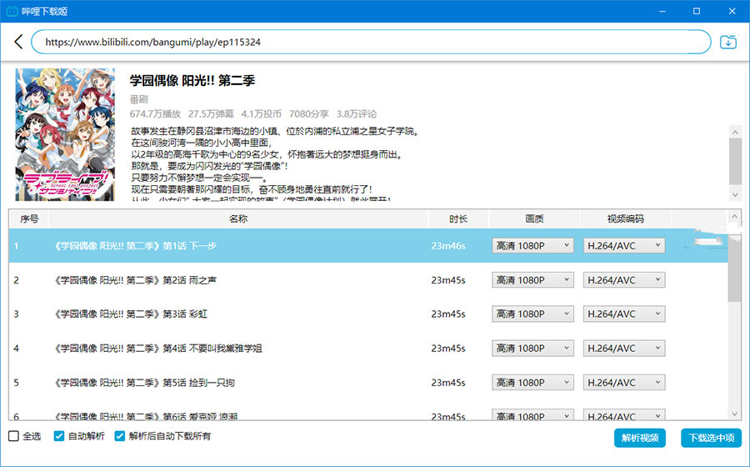Click the 名称 column header
This screenshot has height=467, width=750.
coord(237,219)
